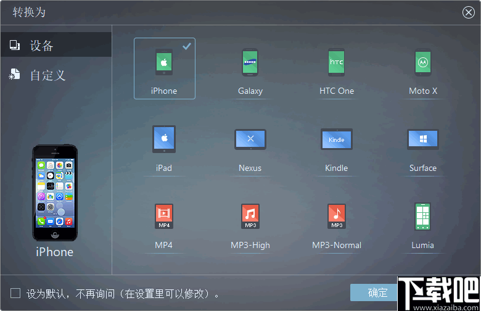Click the large iPhone preview image
Viewport: 481px width, 311px height.
55,193
